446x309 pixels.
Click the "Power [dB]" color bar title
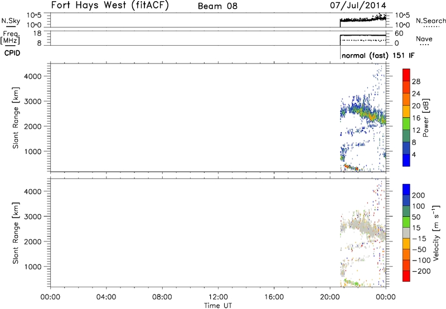click(x=425, y=118)
